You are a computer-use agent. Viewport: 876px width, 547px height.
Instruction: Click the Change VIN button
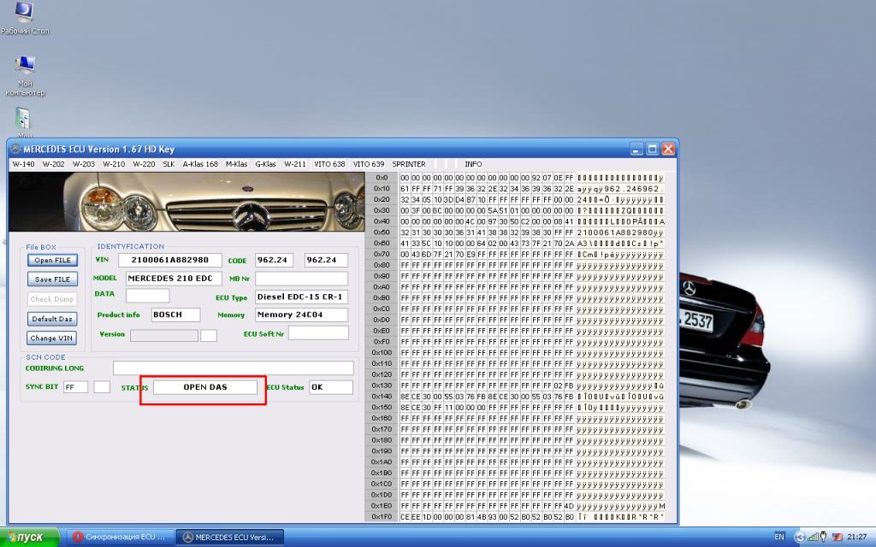click(51, 338)
